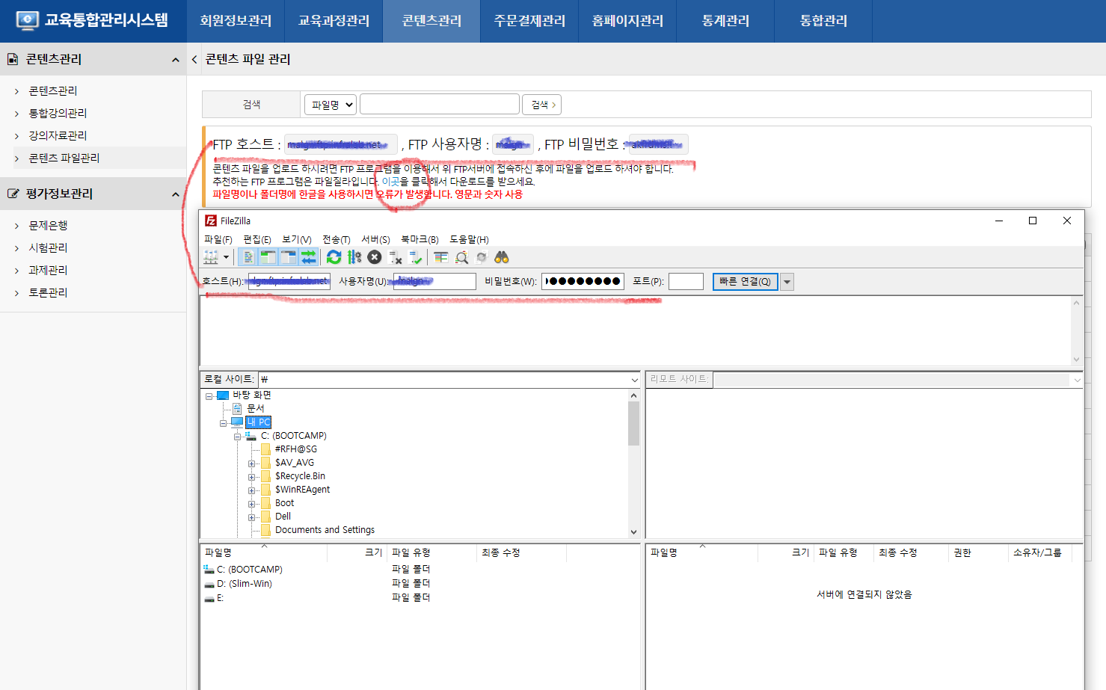Viewport: 1106px width, 690px height.
Task: Open the quick connect history dropdown arrow
Action: pos(787,282)
